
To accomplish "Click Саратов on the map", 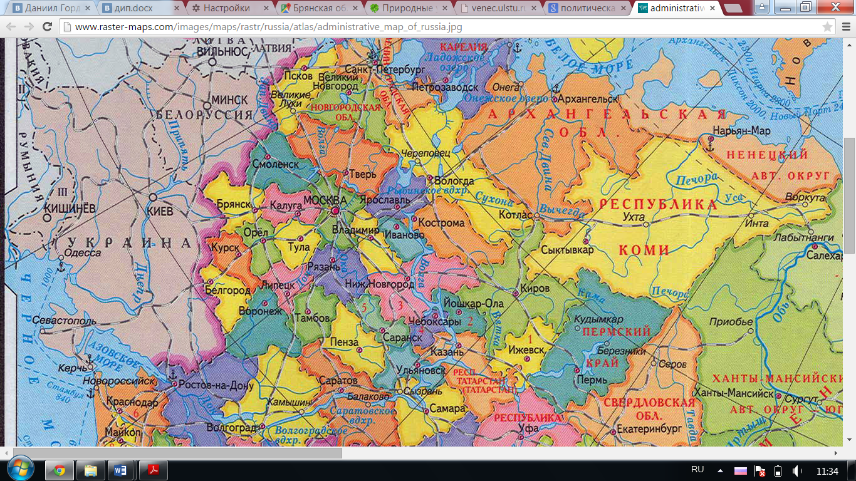I will 338,381.
